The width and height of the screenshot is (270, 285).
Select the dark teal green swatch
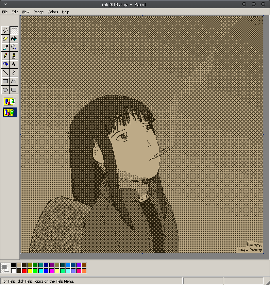(63, 265)
